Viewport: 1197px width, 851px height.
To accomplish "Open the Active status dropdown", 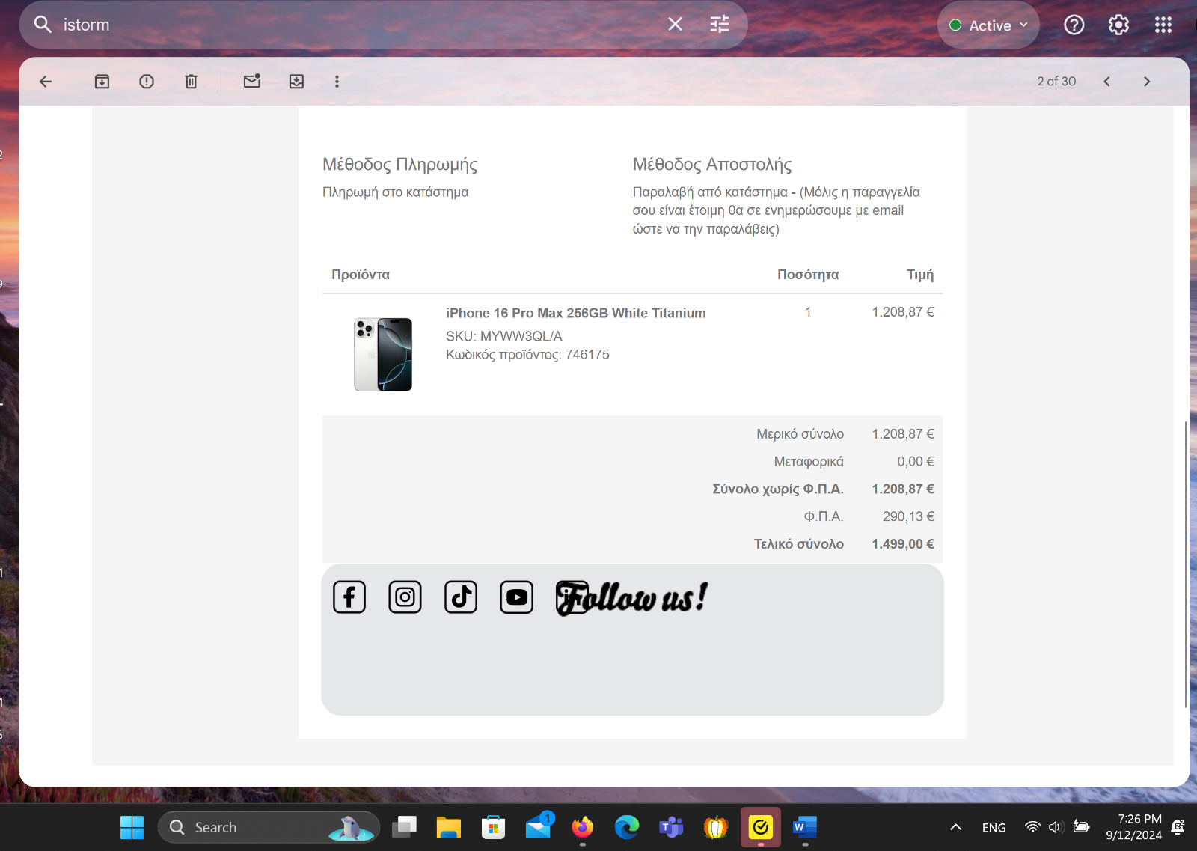I will 988,25.
